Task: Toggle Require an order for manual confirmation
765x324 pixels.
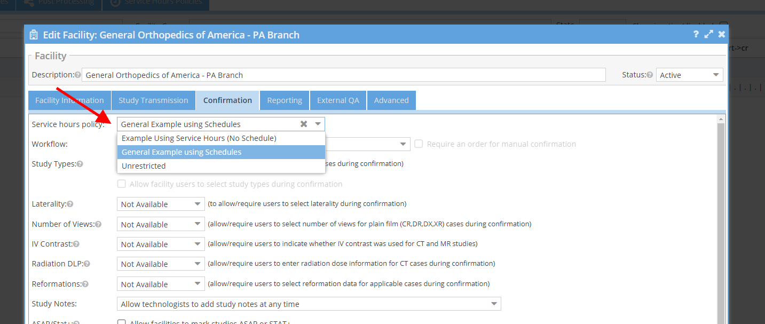Action: pos(419,144)
